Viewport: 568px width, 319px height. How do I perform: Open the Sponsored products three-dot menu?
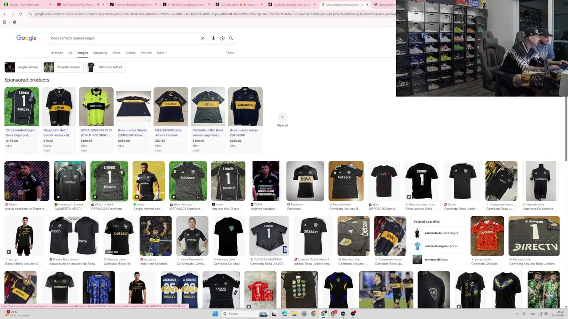point(53,80)
